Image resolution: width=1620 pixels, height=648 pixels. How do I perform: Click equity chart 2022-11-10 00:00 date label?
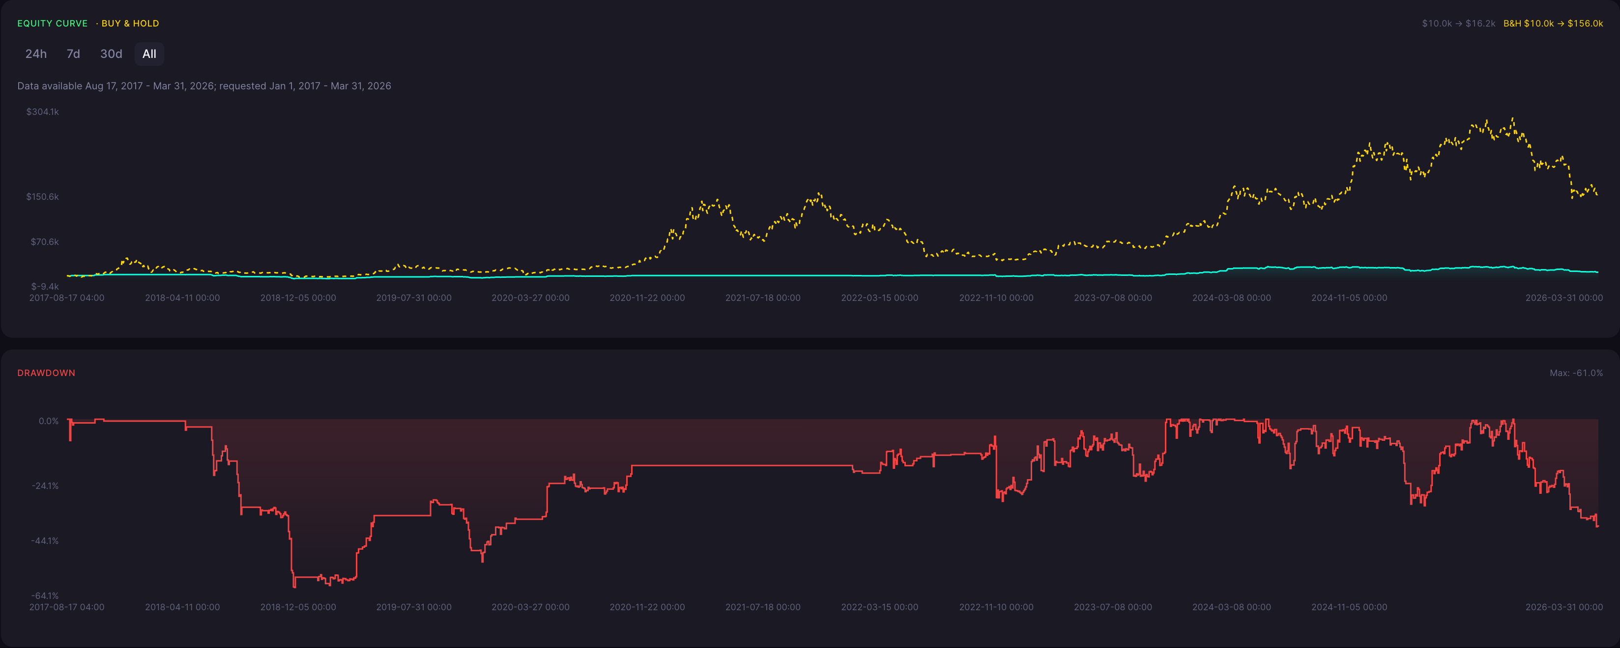click(996, 297)
